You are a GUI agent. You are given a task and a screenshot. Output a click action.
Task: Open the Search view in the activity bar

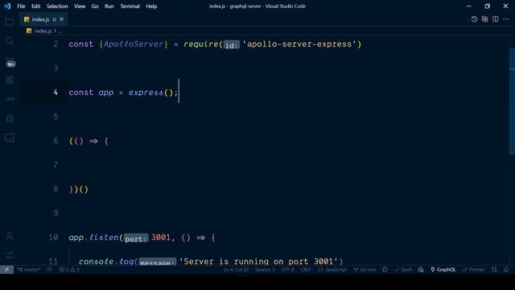tap(10, 41)
